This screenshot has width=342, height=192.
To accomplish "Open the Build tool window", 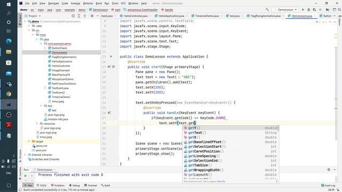I will pos(105,186).
